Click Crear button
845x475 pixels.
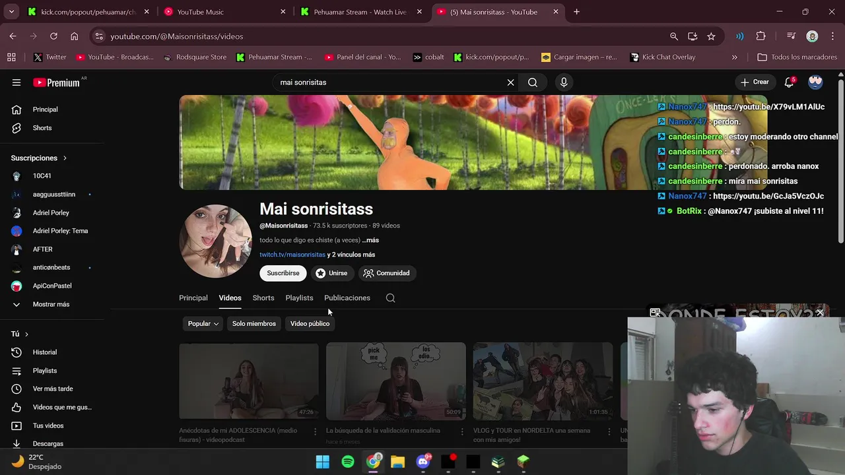coord(755,82)
